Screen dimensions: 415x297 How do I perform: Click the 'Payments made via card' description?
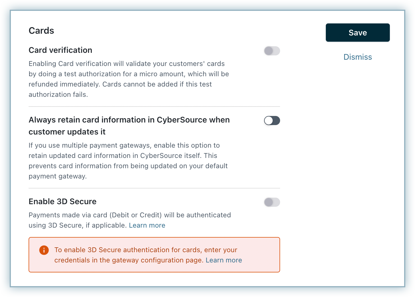pos(129,215)
